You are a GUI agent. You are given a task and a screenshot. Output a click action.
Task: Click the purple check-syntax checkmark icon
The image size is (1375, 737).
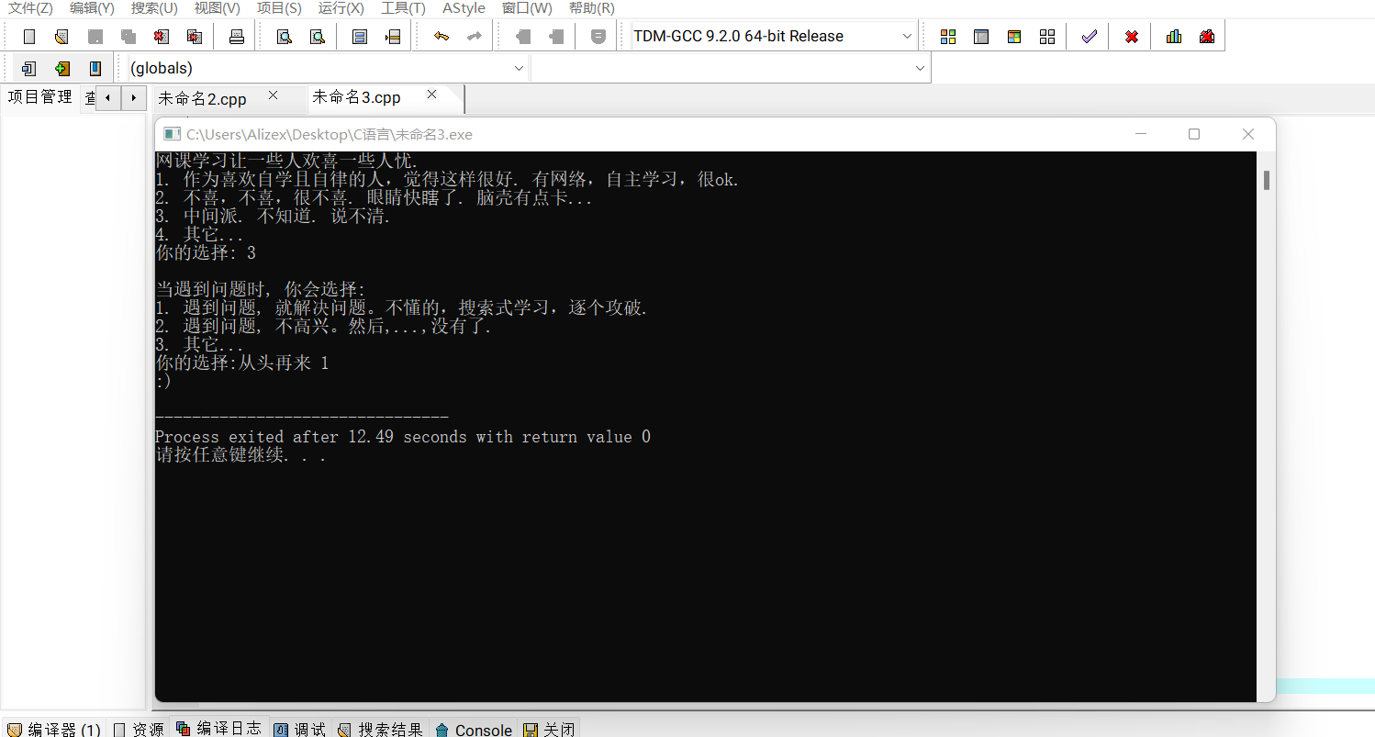(x=1090, y=37)
